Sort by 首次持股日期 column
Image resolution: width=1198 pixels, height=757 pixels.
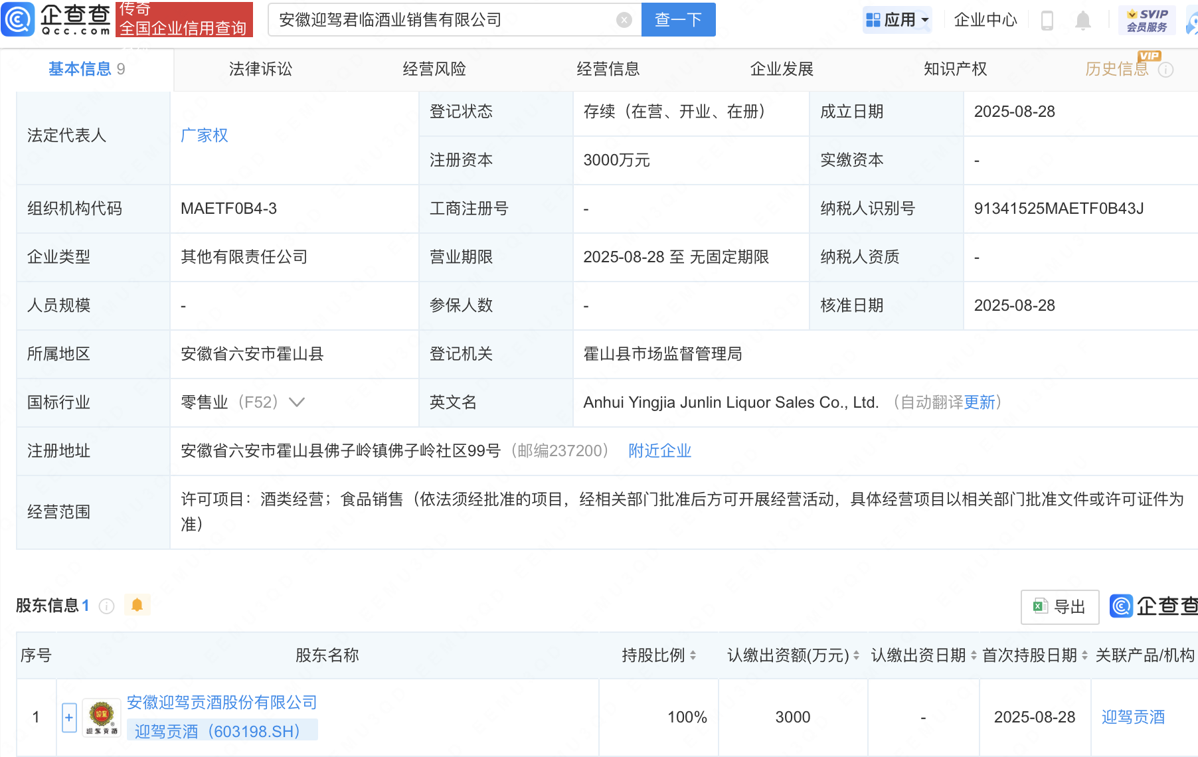coord(1084,655)
